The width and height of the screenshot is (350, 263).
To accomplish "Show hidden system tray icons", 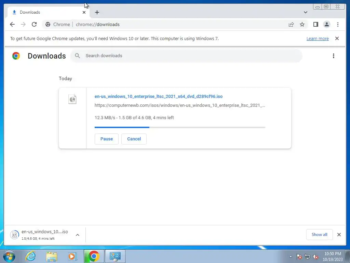I will click(x=291, y=256).
